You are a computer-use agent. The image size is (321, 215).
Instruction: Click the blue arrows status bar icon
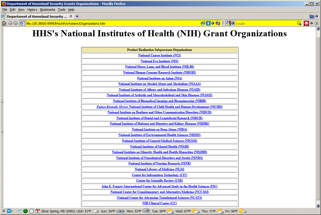pyautogui.click(x=9, y=211)
